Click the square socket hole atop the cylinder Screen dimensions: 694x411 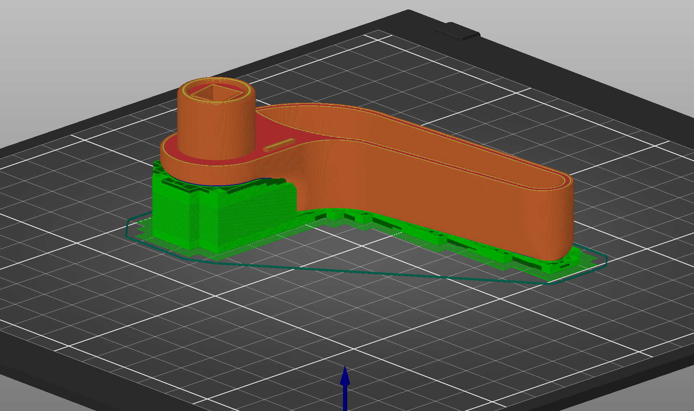[216, 93]
